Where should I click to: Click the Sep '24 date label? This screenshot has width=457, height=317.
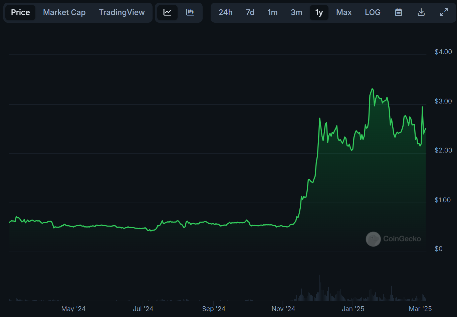(214, 309)
